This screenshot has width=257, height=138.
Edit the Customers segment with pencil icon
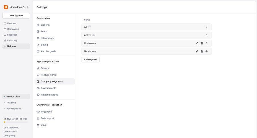(x=197, y=43)
